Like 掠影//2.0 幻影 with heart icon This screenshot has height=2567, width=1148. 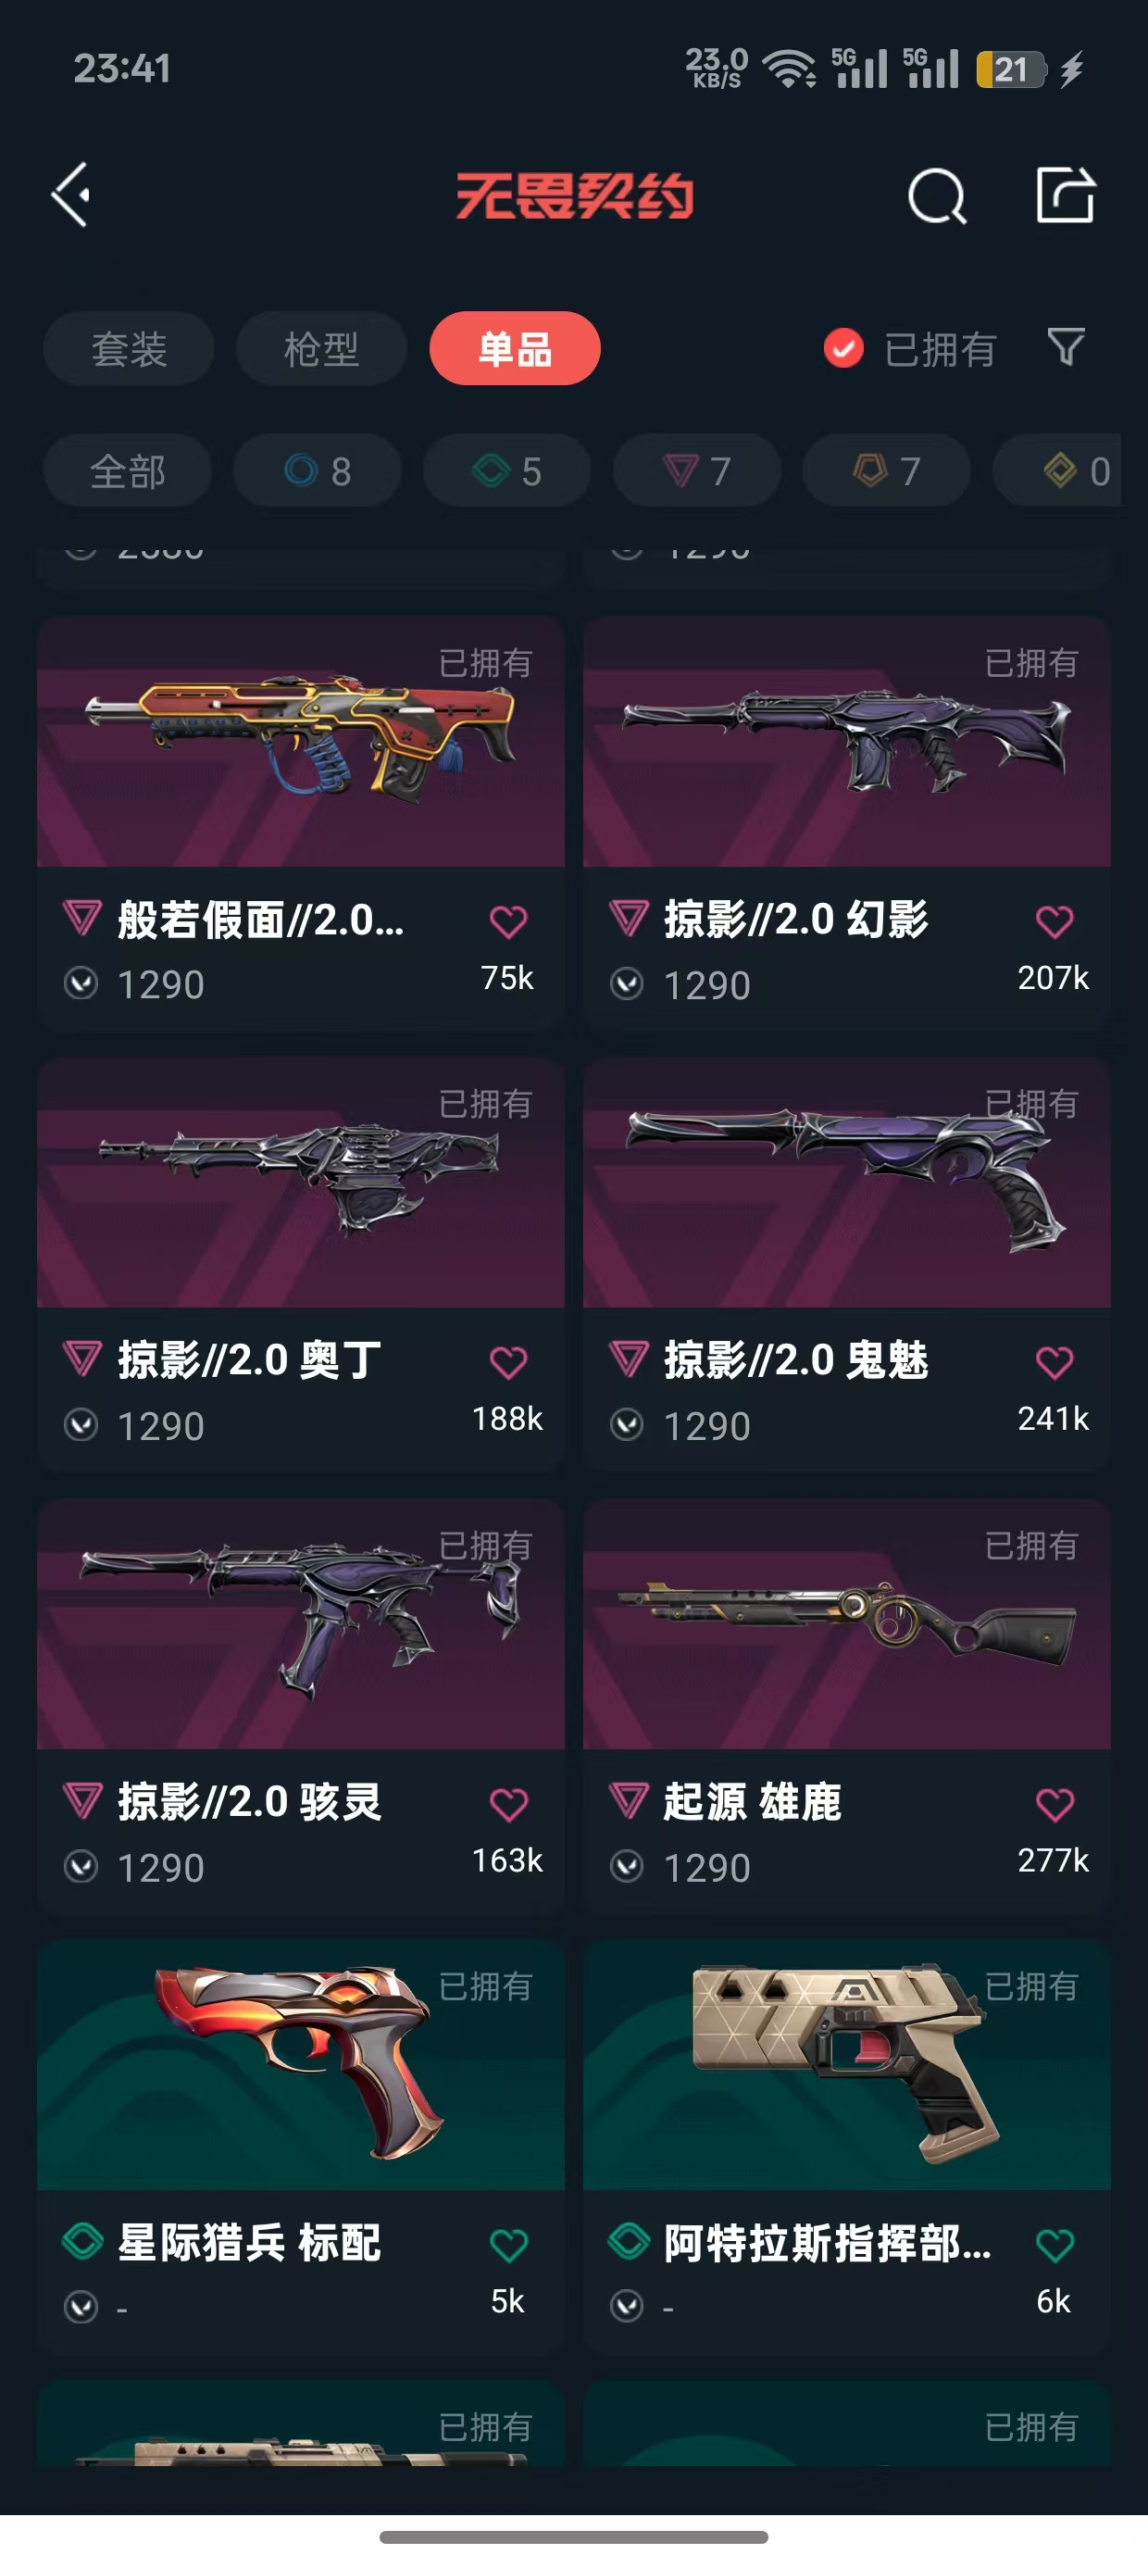(1054, 921)
